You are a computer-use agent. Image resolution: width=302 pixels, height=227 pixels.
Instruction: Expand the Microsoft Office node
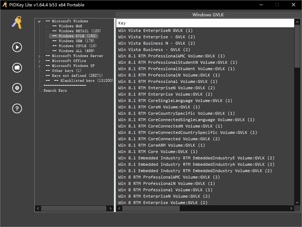tap(39, 61)
